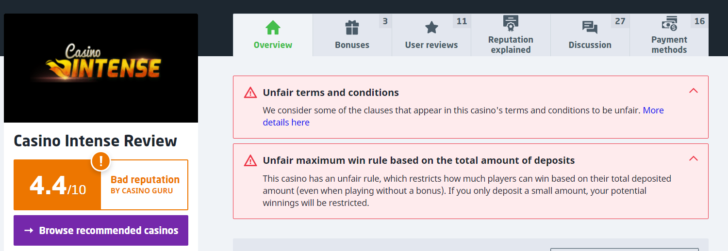
Task: Click the 4.4/10 rating score box
Action: pos(57,185)
